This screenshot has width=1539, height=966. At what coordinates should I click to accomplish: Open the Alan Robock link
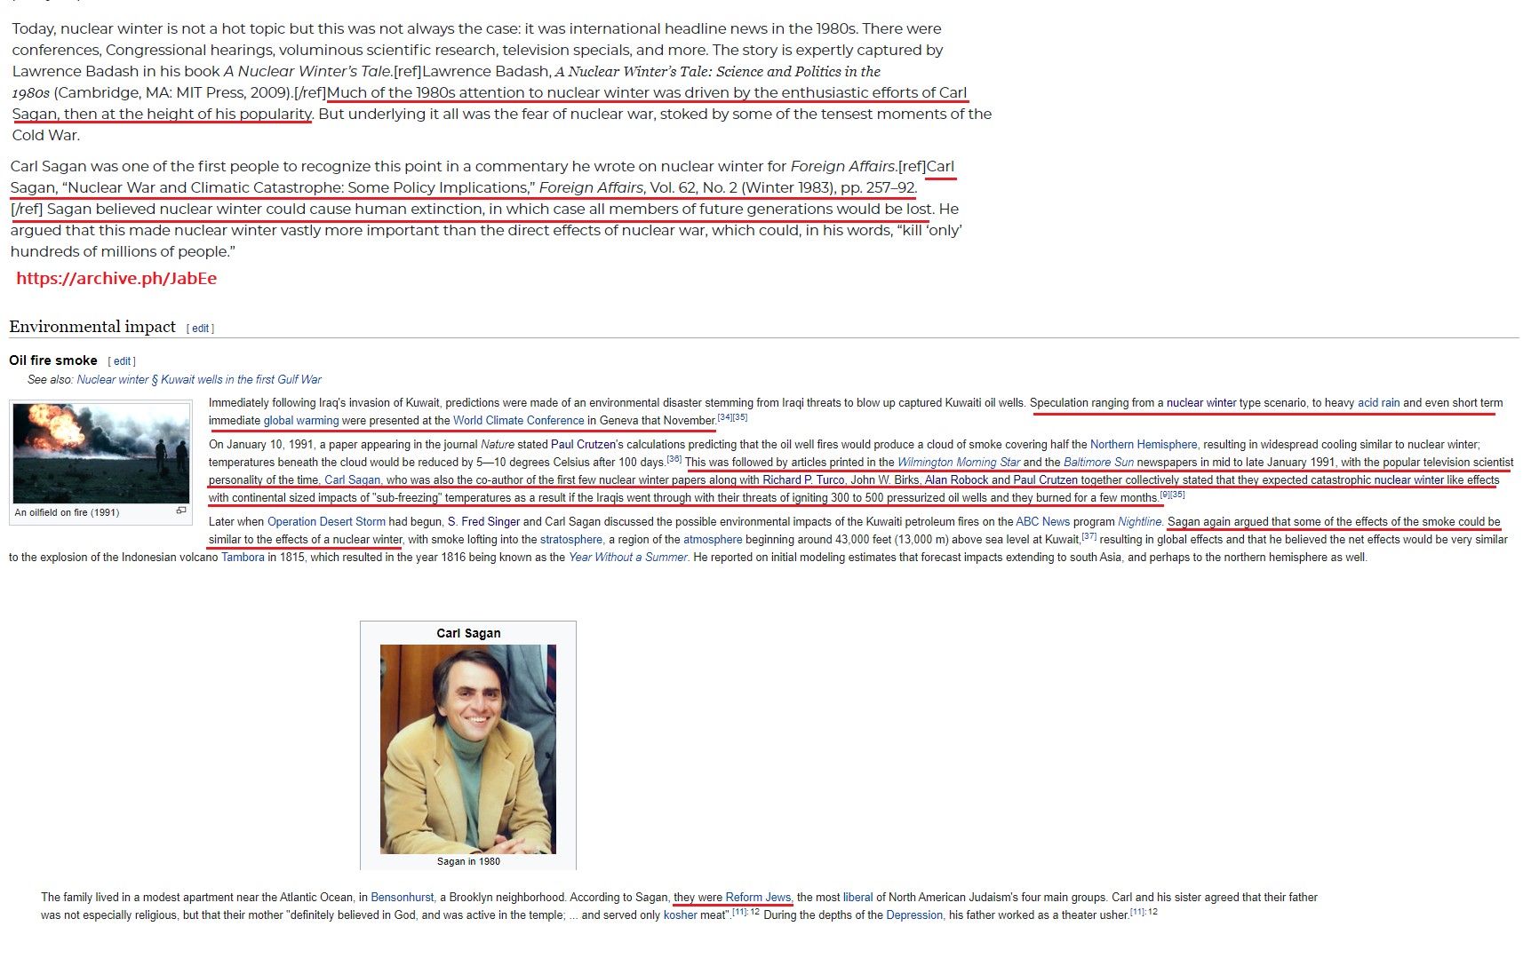[956, 480]
